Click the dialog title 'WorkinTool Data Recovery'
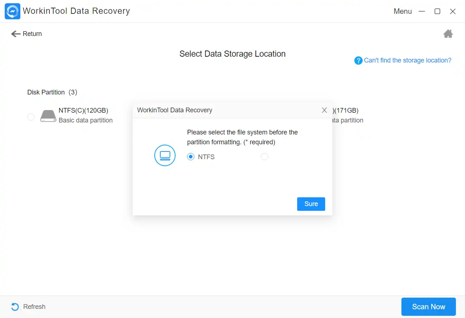465x318 pixels. coord(175,110)
